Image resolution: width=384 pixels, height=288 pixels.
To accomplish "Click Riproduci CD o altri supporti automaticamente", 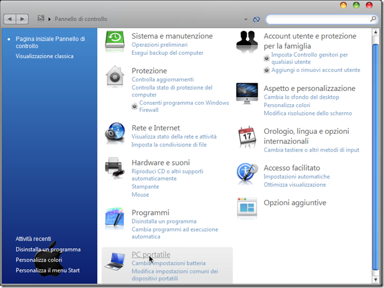I will pyautogui.click(x=168, y=175).
